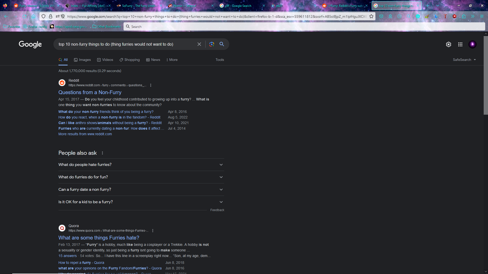488x274 pixels.
Task: Expand 'What do people hate furries?'
Action: 141,165
